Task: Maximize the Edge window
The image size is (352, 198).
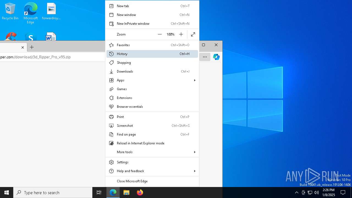Action: point(204,45)
